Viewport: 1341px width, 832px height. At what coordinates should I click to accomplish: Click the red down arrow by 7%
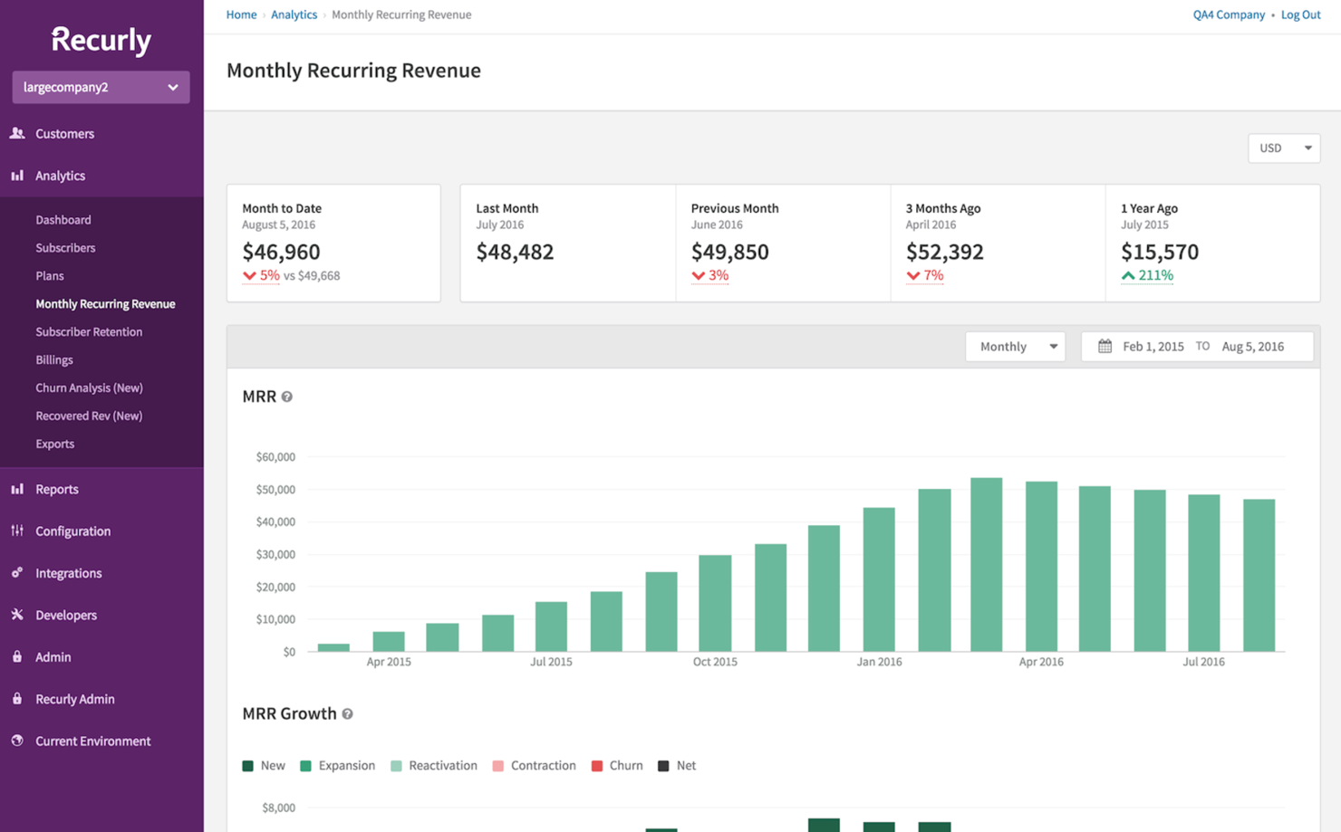pyautogui.click(x=913, y=276)
